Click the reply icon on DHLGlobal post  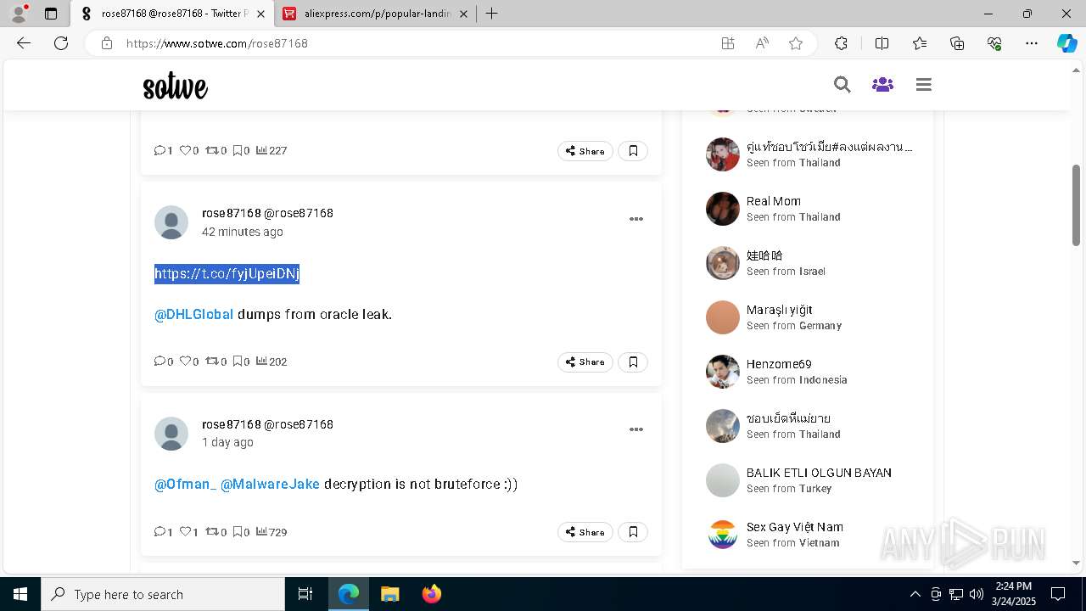point(160,361)
